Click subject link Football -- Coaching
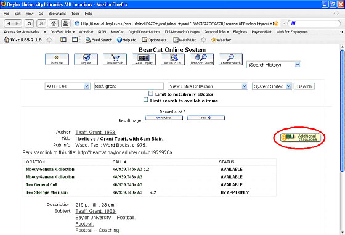 coord(98,230)
